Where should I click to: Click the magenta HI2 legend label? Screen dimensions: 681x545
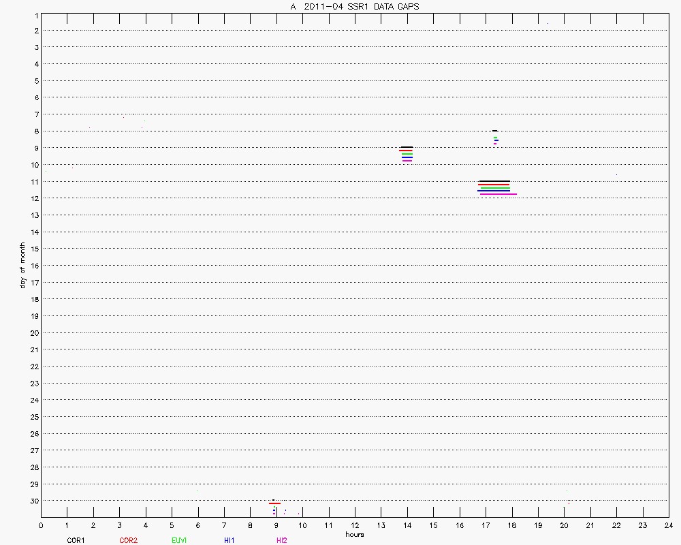pyautogui.click(x=281, y=540)
